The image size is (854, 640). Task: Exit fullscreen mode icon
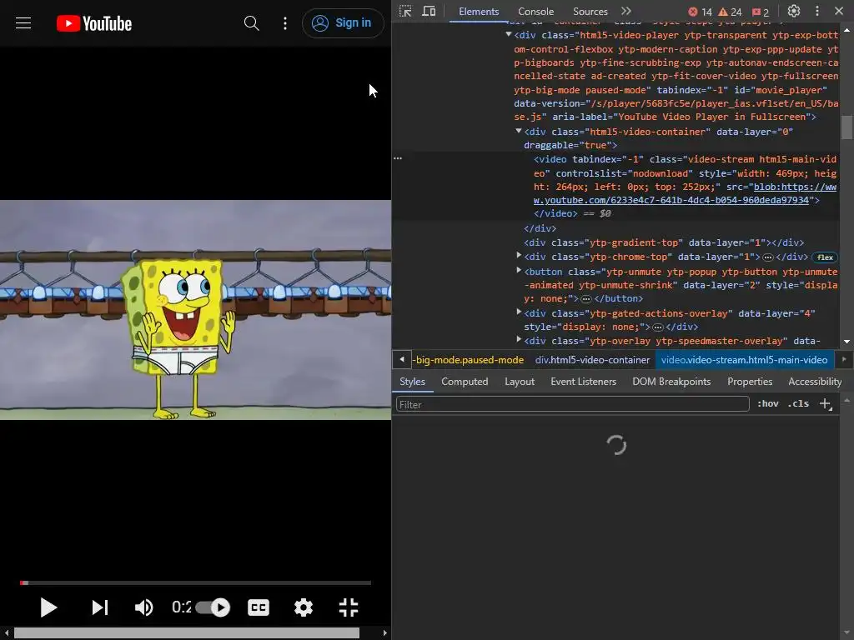point(348,607)
